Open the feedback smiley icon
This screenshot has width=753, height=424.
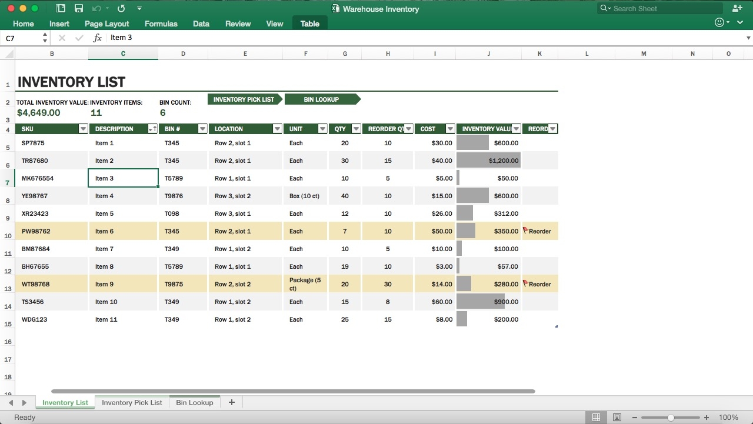point(718,22)
